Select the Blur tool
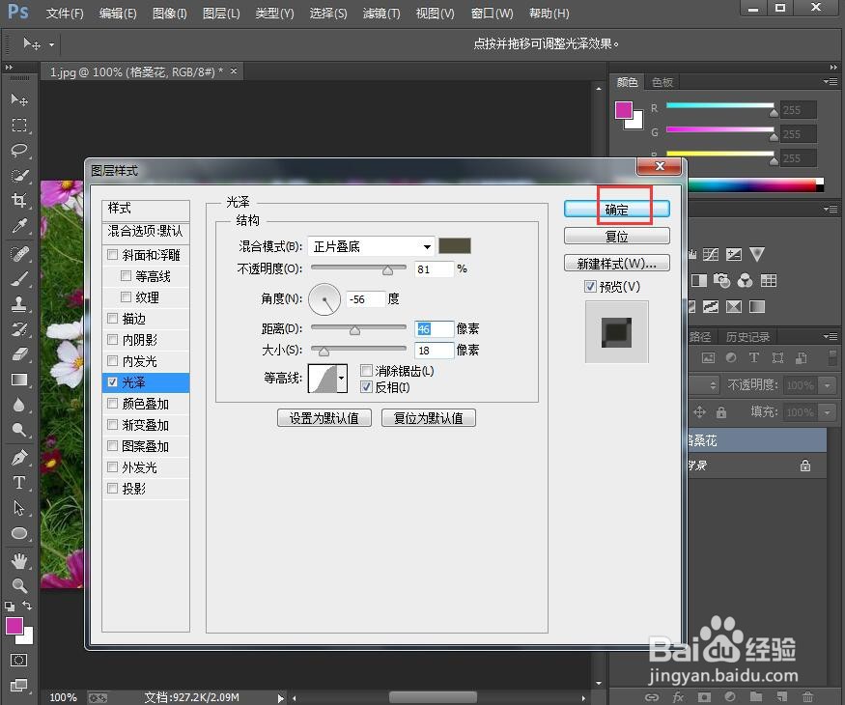845x705 pixels. tap(19, 405)
